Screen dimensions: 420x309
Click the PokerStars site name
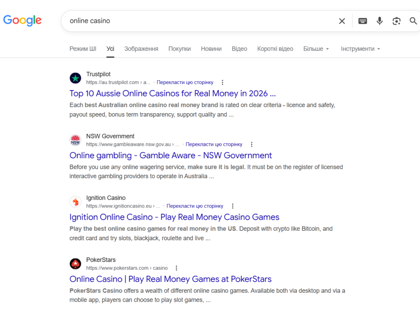coord(101,260)
